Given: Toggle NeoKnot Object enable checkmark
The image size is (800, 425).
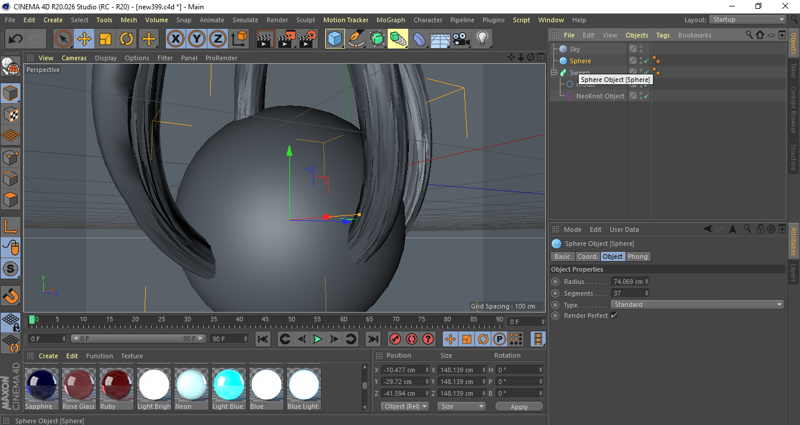Looking at the screenshot, I should click(646, 96).
